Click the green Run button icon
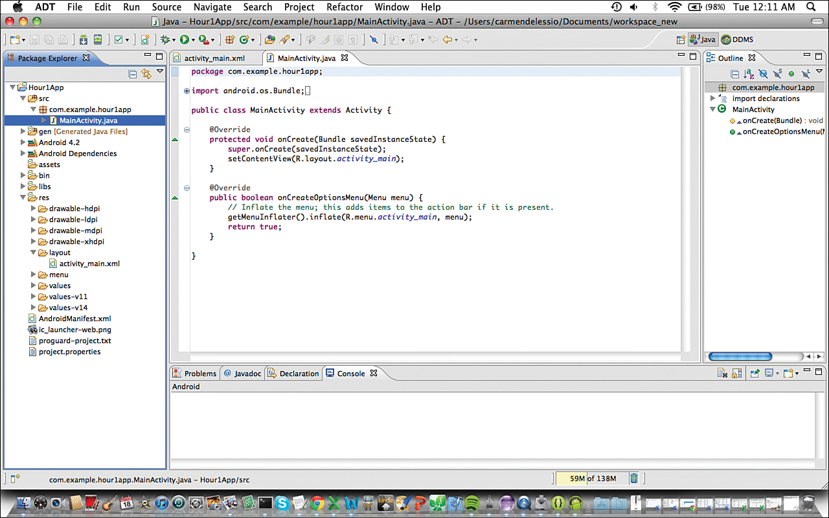The width and height of the screenshot is (829, 518). click(x=185, y=39)
